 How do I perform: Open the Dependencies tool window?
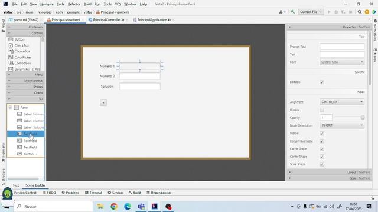(159, 193)
